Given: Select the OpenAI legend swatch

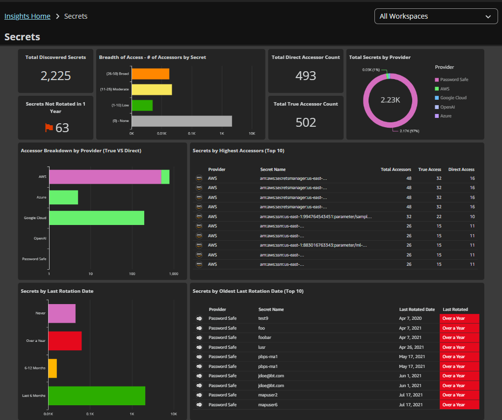Looking at the screenshot, I should (437, 107).
